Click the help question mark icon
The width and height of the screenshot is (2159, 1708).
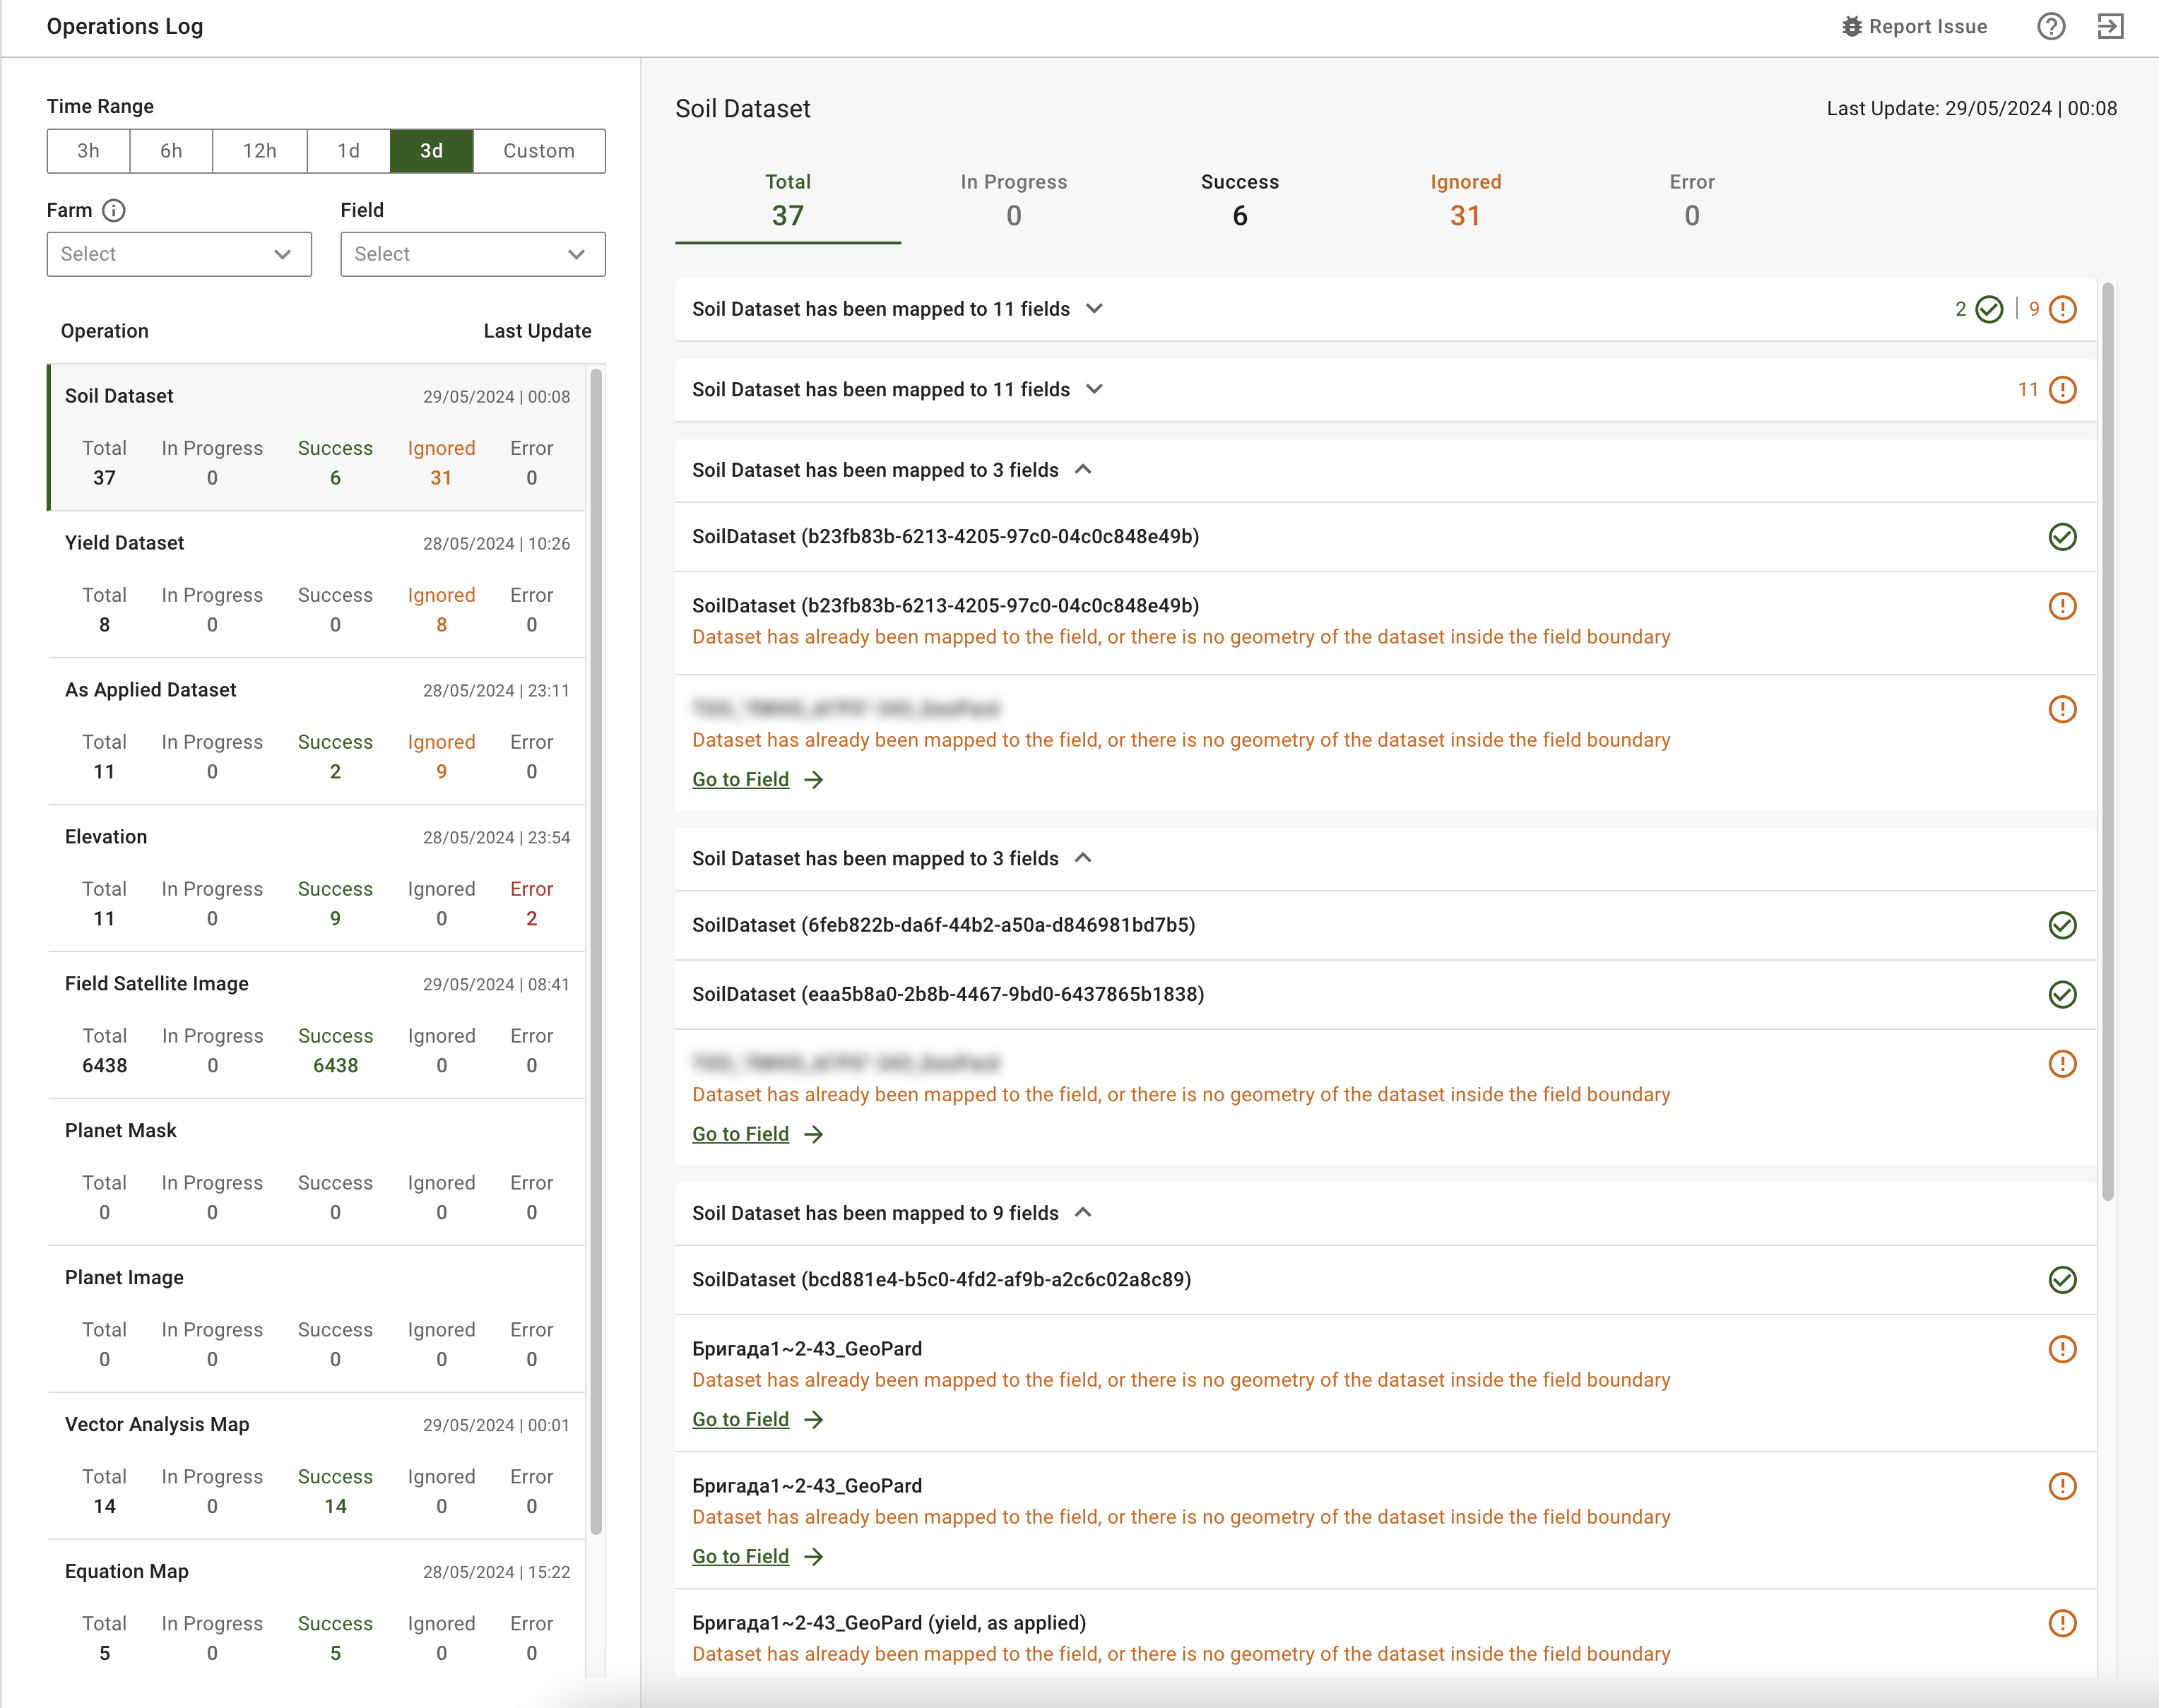(2051, 27)
